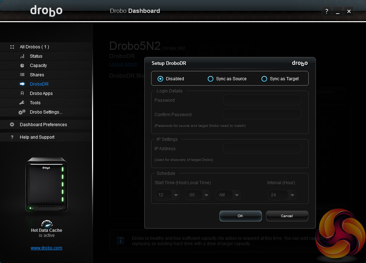Click the Status bar-chart icon
This screenshot has width=366, height=263.
22,56
